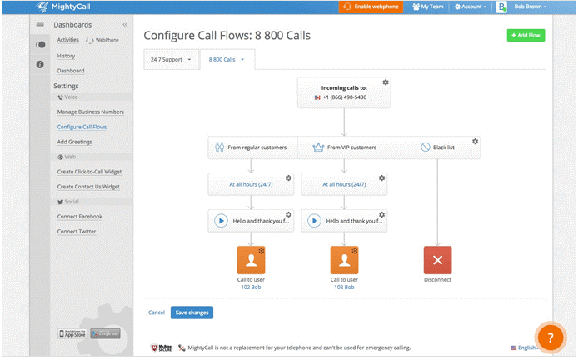Click the App Store badge
The height and width of the screenshot is (360, 578).
point(72,333)
